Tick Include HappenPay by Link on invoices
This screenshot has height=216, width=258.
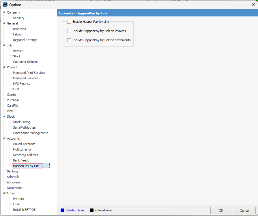click(69, 31)
